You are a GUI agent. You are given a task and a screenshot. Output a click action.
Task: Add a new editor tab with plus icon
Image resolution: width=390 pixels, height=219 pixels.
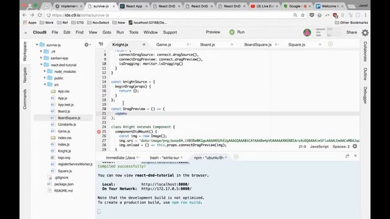pos(330,44)
